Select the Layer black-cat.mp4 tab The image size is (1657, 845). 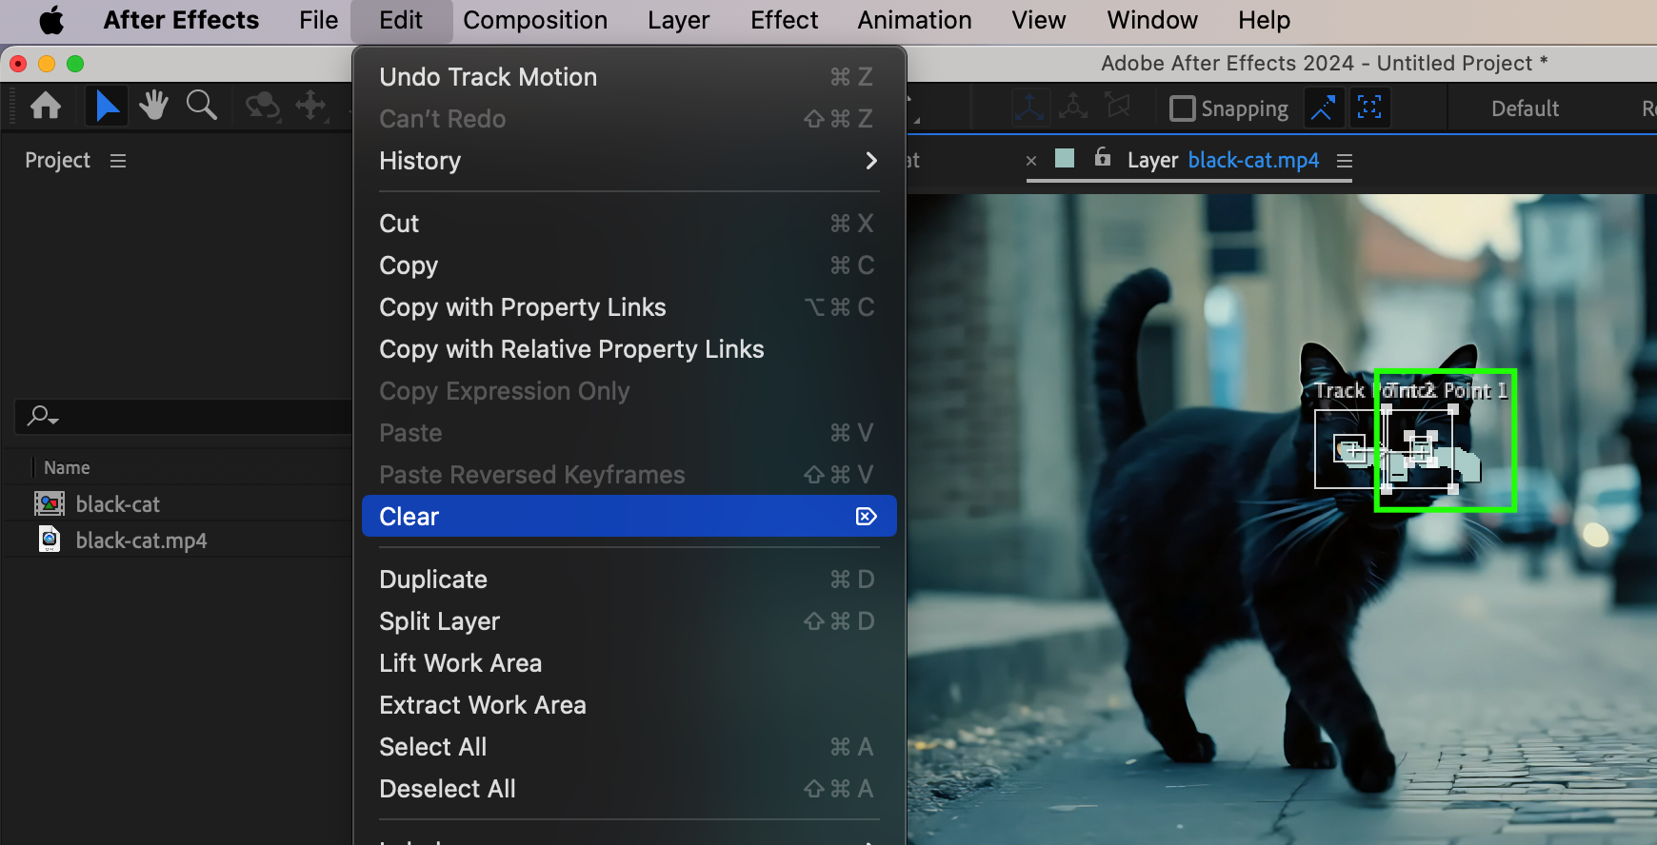tap(1224, 160)
